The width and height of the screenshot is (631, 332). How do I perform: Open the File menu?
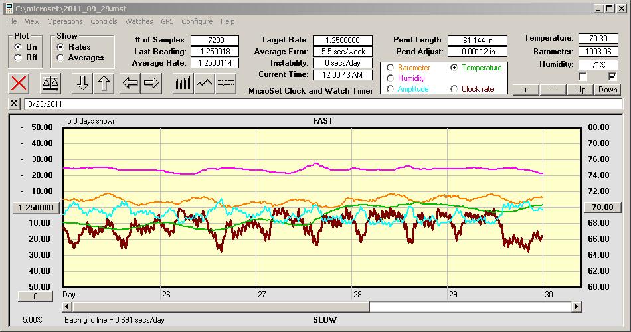point(11,21)
